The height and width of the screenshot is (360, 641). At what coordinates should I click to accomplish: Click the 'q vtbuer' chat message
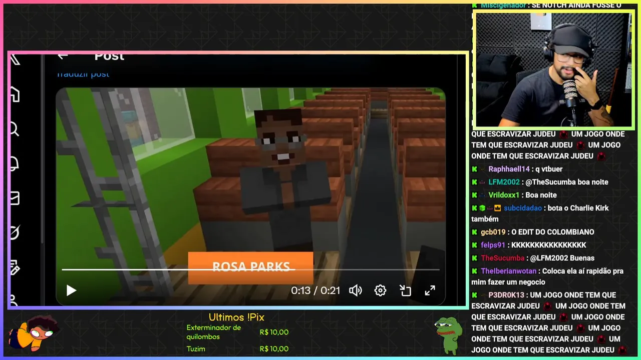[x=549, y=169]
